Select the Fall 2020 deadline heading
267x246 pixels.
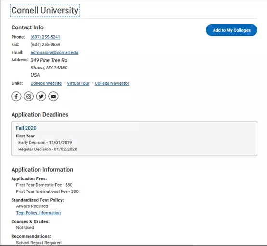(x=26, y=128)
